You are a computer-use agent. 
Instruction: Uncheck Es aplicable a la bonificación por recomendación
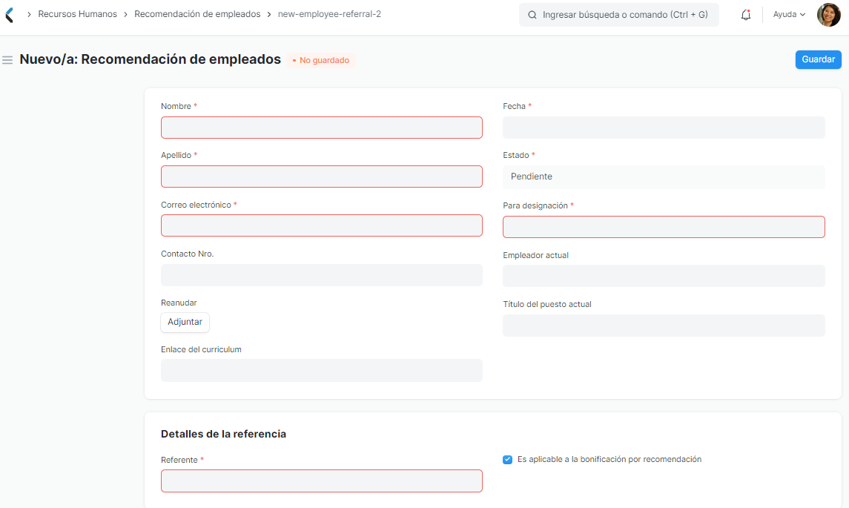pyautogui.click(x=507, y=459)
